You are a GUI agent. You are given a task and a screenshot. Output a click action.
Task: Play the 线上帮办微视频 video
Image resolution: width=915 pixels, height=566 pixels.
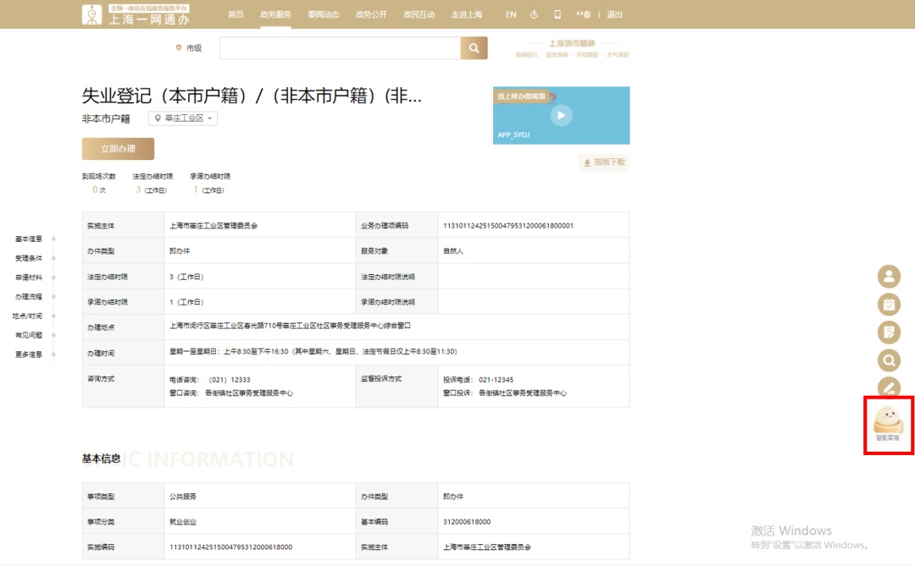tap(561, 116)
